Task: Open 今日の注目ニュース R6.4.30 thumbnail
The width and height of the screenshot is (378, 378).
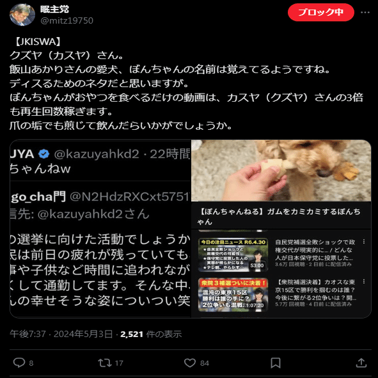Action: tap(233, 255)
